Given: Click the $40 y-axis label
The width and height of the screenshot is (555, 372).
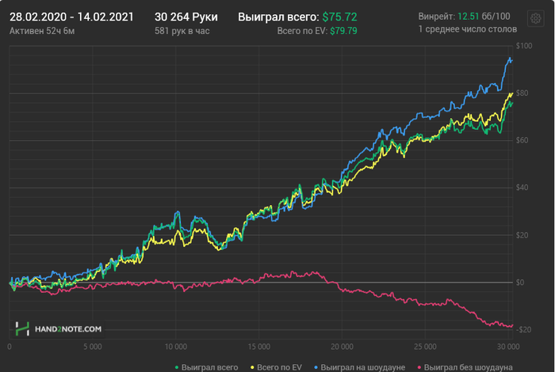Looking at the screenshot, I should tap(522, 188).
